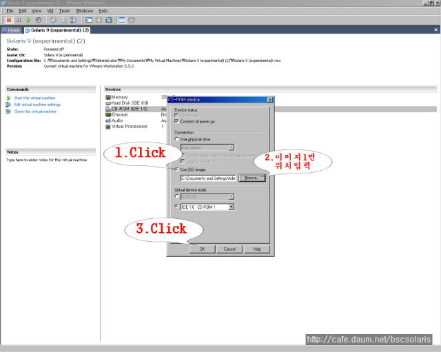Open the Windows menu

click(x=84, y=11)
